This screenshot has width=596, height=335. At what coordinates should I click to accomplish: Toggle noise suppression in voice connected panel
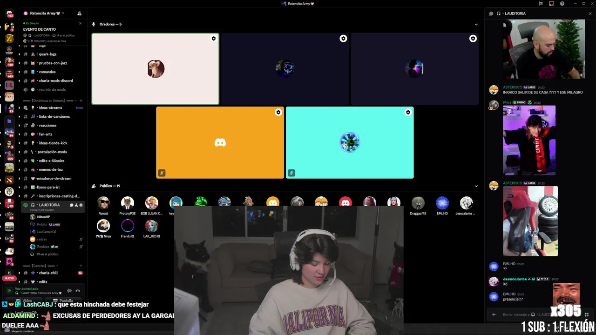click(x=69, y=291)
